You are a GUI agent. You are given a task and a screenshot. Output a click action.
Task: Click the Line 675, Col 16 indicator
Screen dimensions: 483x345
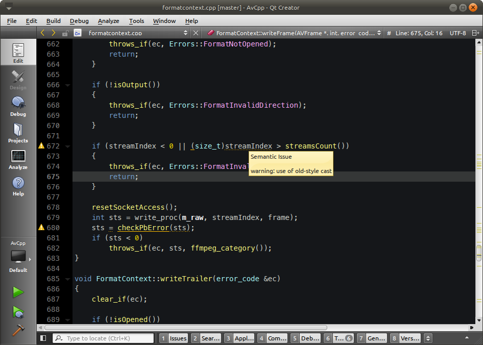(x=419, y=33)
